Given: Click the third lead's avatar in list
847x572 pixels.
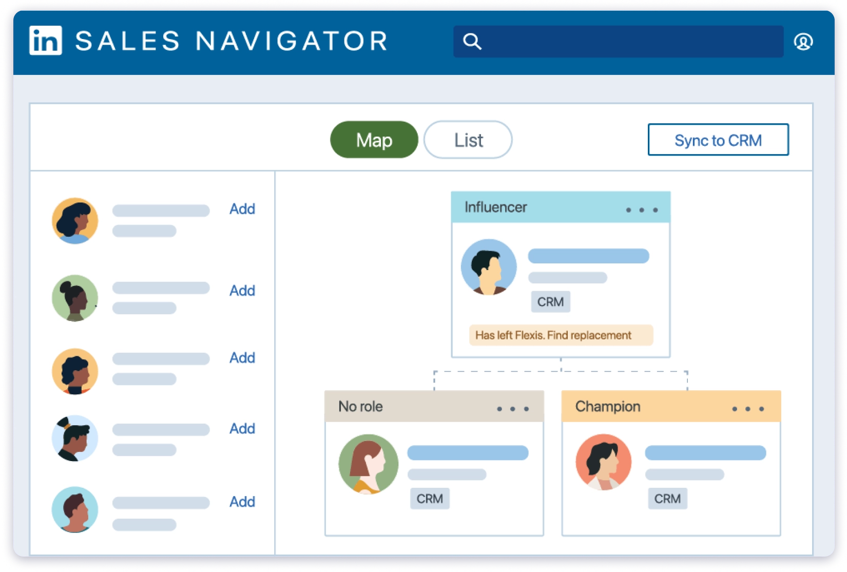Looking at the screenshot, I should pos(75,372).
